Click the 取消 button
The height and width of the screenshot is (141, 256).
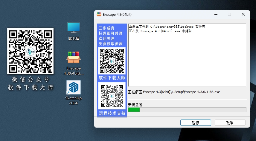tap(230, 123)
